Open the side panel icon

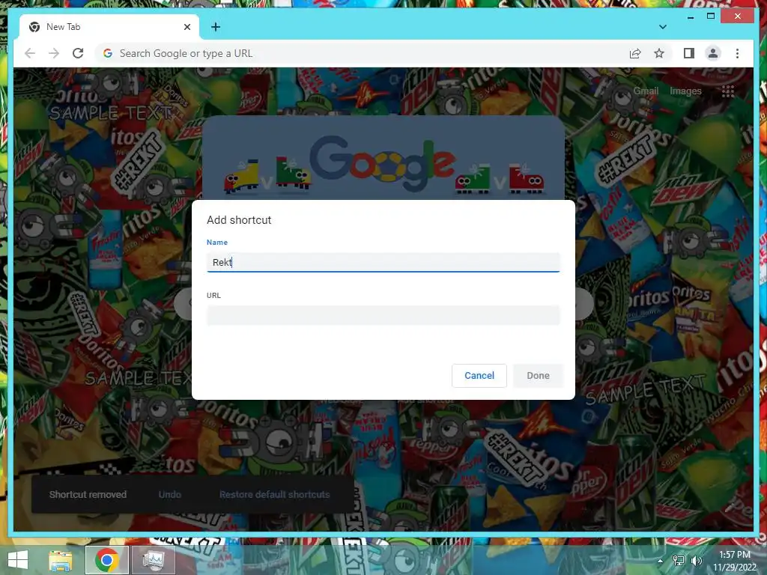689,53
